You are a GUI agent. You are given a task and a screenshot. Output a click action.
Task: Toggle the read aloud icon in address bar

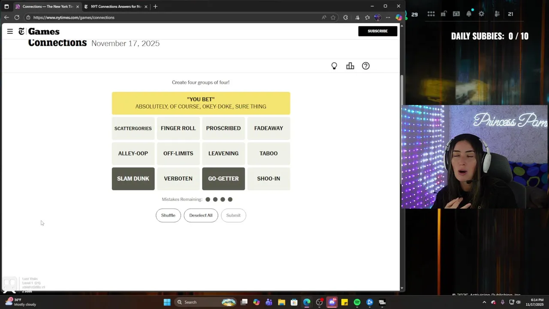pyautogui.click(x=324, y=18)
